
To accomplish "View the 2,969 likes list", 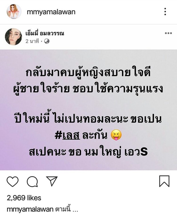I will [24, 198].
